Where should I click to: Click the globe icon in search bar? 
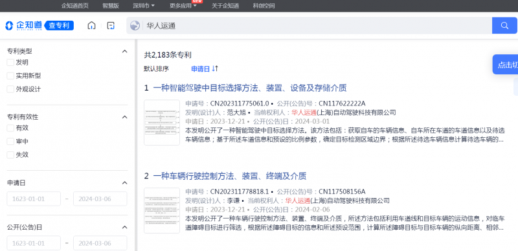[x=135, y=25]
